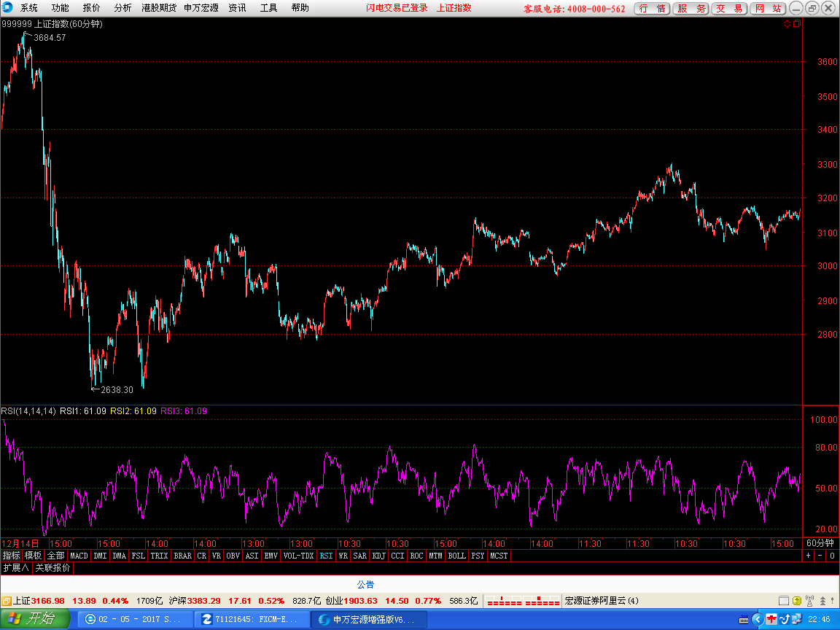Switch indicator to MCST
Screen dimensions: 840x630
click(x=499, y=556)
